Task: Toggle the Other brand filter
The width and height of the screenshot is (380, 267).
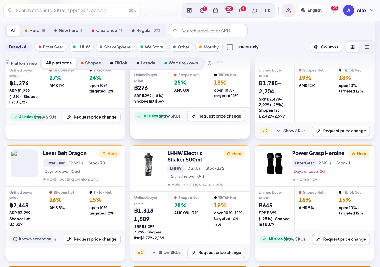Action: click(x=181, y=47)
